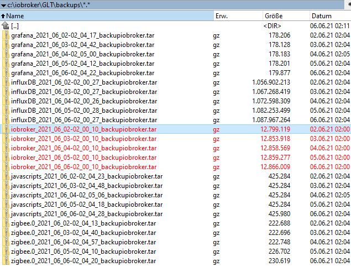The height and width of the screenshot is (267, 351).
Task: Select file name javascripts_2021_06_04-02_05_06_backupiobroker.tar
Action: pos(87,195)
